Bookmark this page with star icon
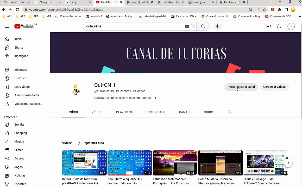The height and width of the screenshot is (188, 302). point(264,9)
